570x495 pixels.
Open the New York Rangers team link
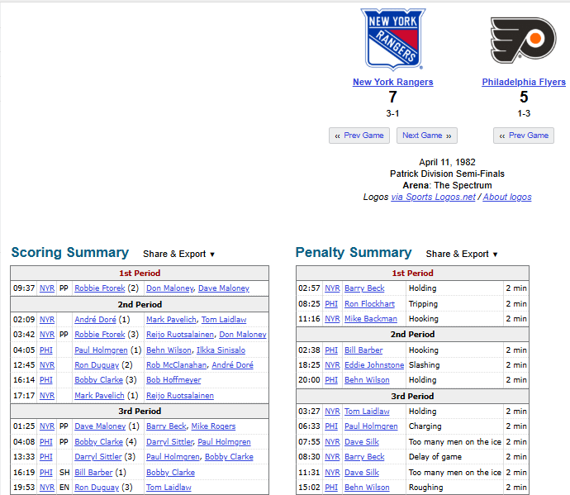point(393,82)
